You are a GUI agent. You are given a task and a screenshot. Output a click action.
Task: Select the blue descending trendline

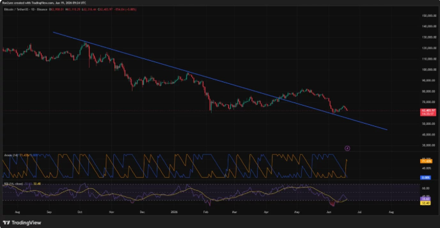pyautogui.click(x=220, y=81)
